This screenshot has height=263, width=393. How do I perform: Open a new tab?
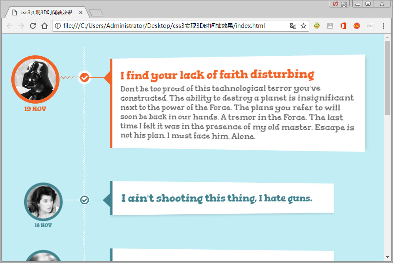pos(96,13)
